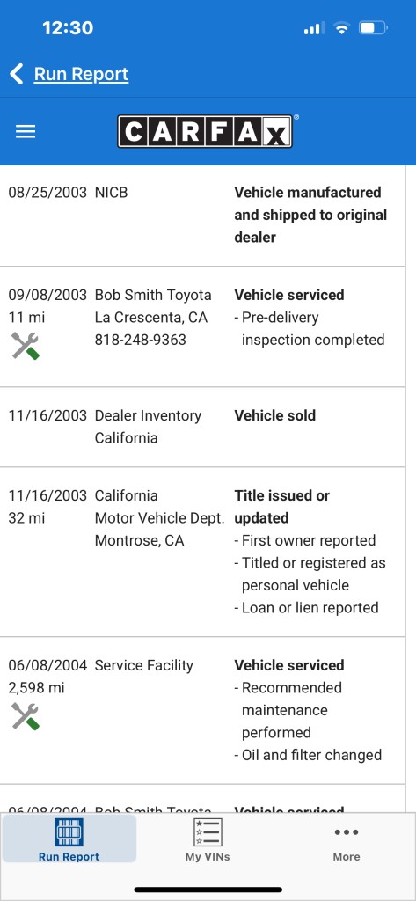416x901 pixels.
Task: Open the hamburger menu icon
Action: coord(26,132)
